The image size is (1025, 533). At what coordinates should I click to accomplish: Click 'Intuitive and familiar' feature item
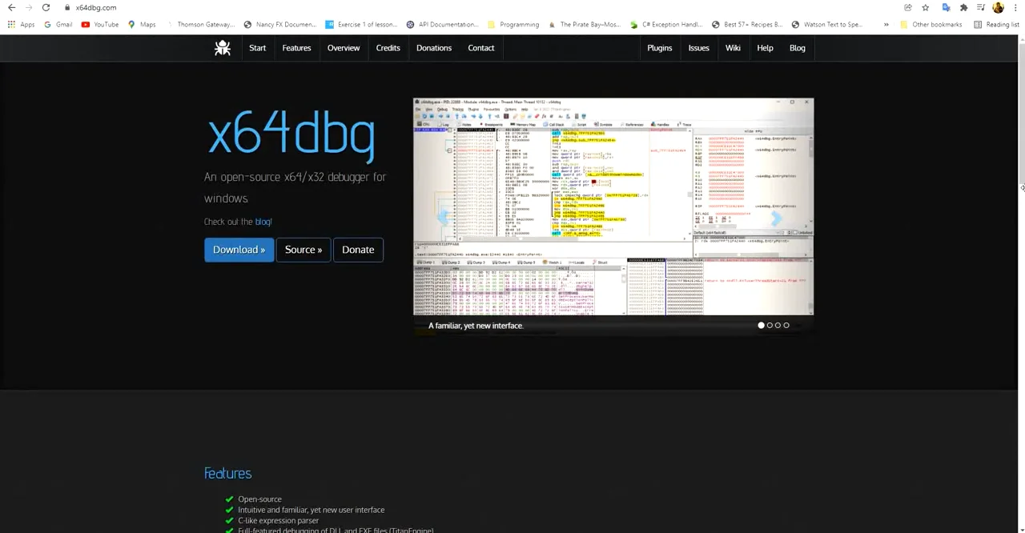click(311, 510)
